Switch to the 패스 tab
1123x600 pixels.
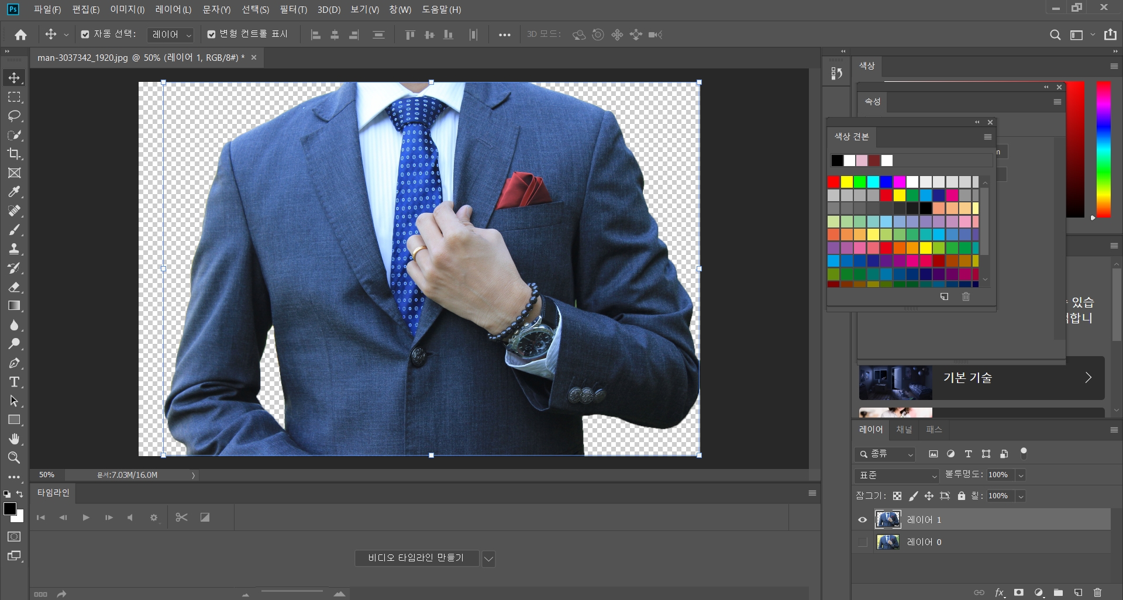tap(934, 429)
